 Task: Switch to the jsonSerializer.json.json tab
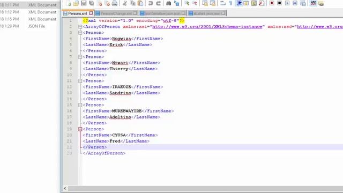163,13
